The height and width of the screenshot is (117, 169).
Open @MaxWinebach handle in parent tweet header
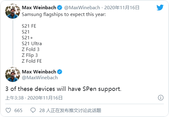[x=82, y=8]
